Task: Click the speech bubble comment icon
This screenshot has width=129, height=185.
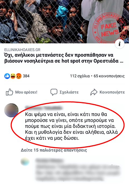Action: tap(54, 92)
